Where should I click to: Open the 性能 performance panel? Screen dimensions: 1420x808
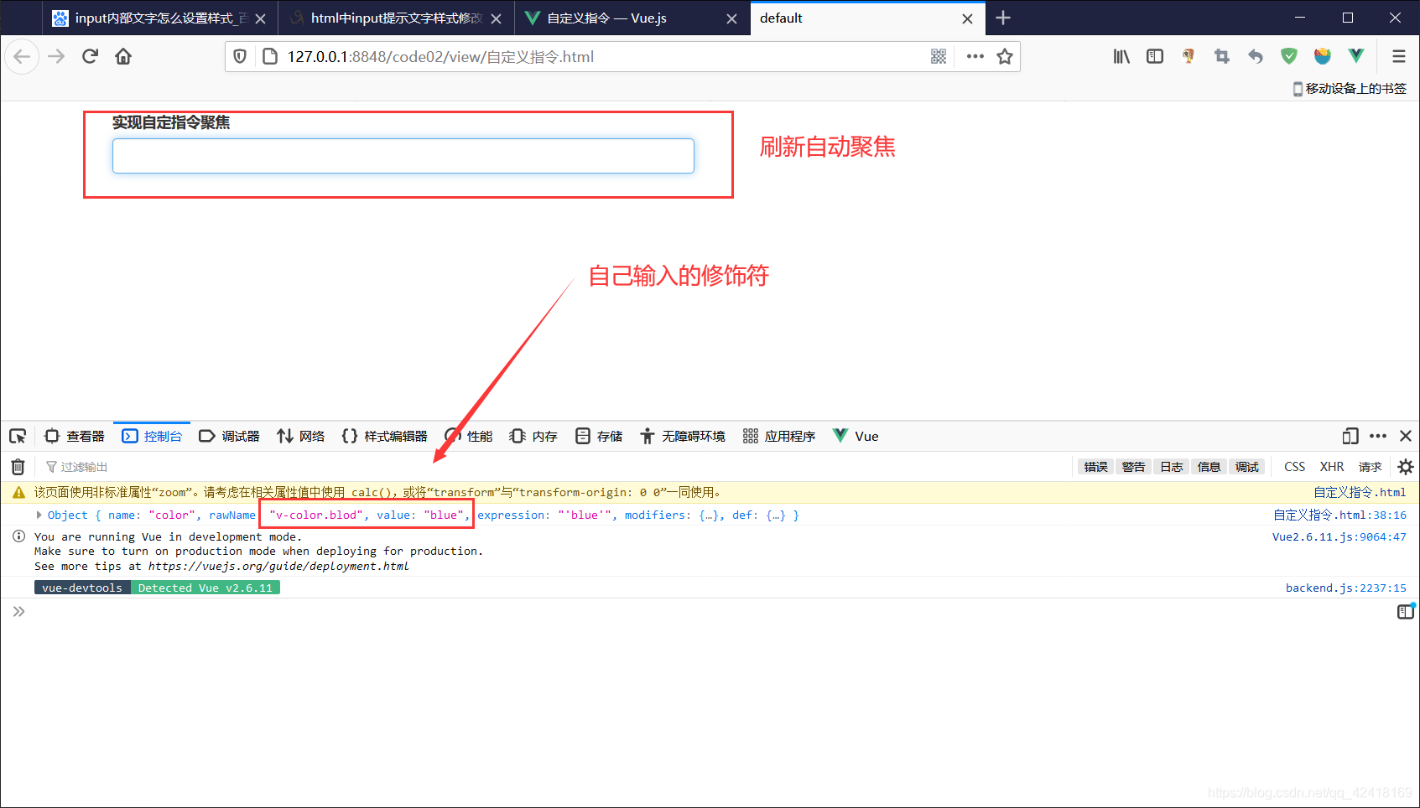coord(469,437)
